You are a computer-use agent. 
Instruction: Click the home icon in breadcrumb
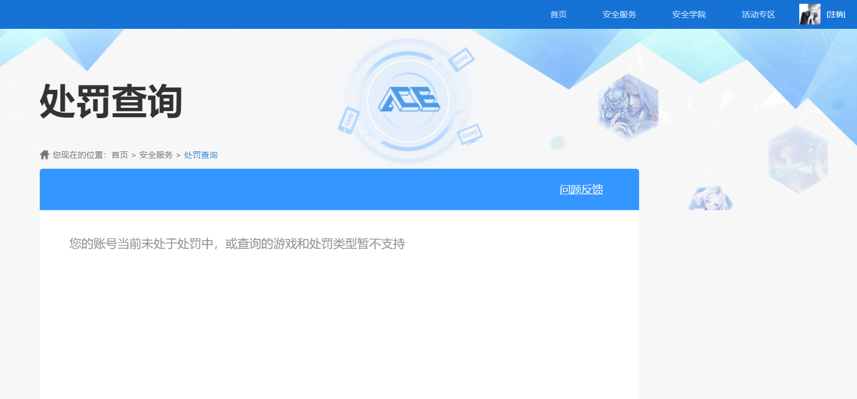pyautogui.click(x=45, y=155)
